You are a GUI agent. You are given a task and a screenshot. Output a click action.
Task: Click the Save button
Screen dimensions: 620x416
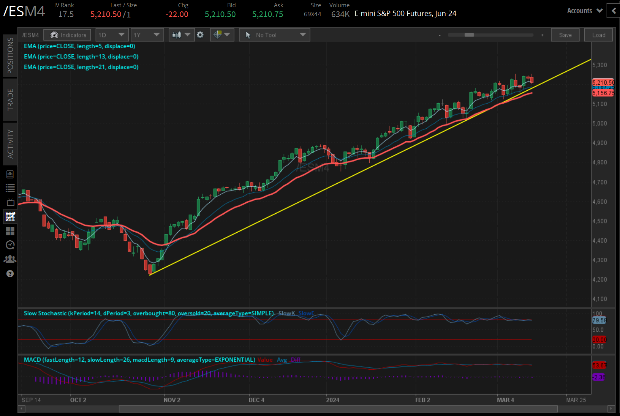565,35
